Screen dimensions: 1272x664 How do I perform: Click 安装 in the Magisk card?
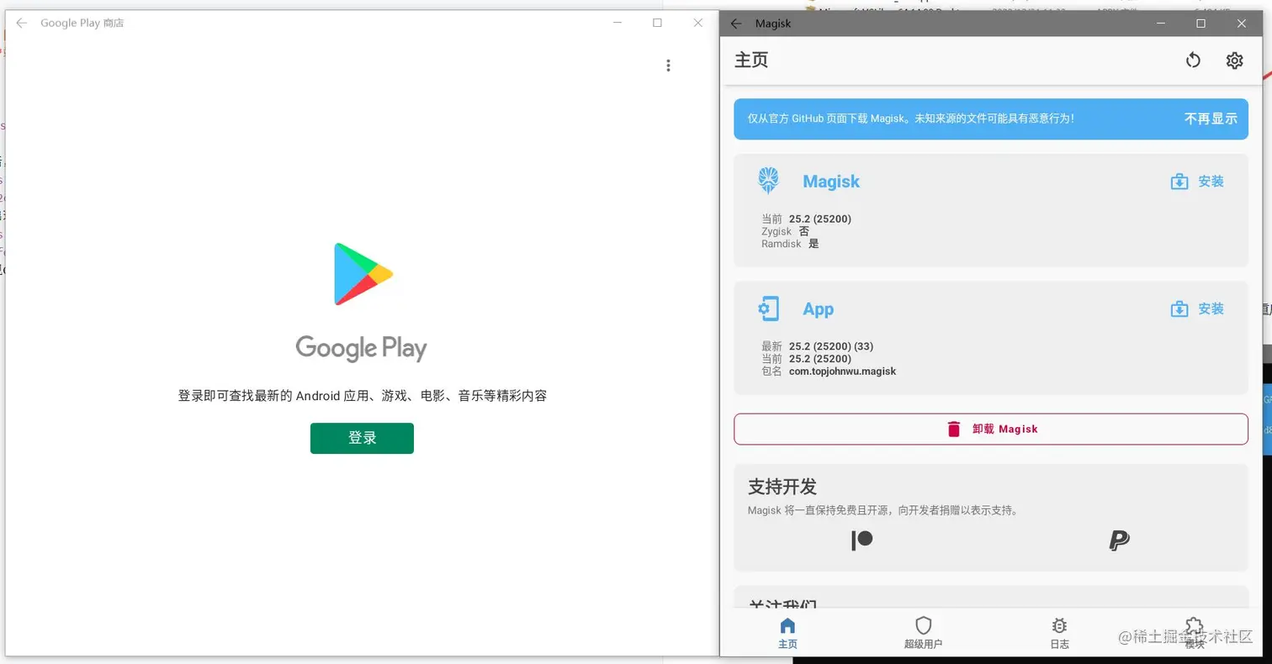click(x=1197, y=181)
